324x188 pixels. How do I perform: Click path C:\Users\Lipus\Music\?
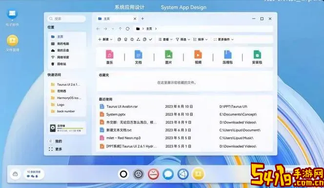[236, 138]
